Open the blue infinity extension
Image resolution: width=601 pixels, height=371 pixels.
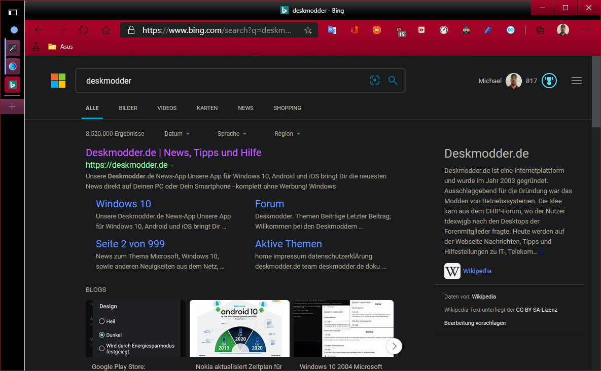tap(511, 30)
